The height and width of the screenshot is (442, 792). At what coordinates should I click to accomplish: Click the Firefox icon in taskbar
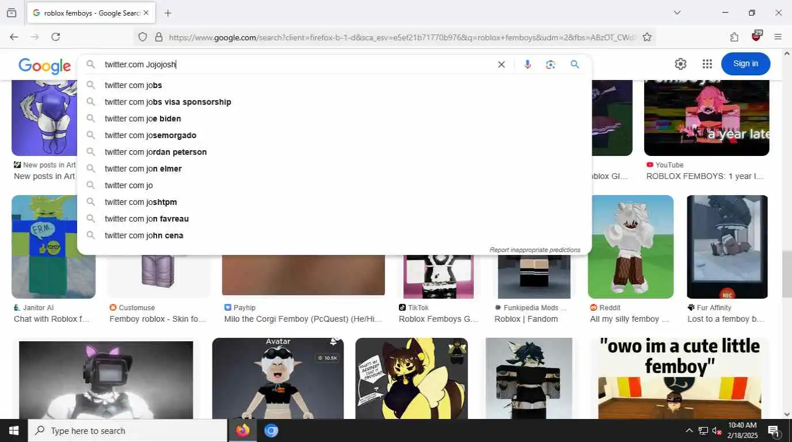[x=243, y=430]
